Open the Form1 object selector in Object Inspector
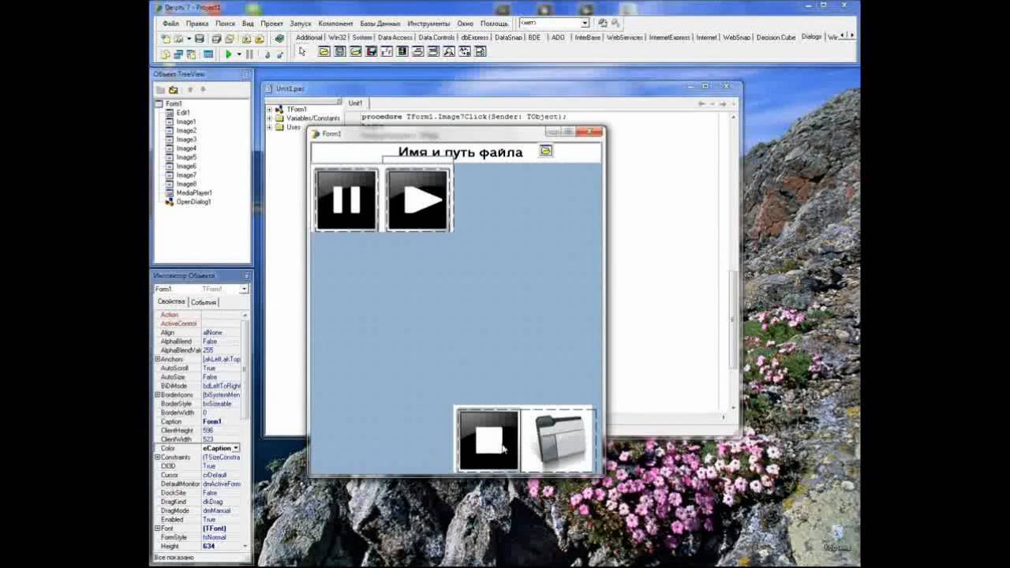The width and height of the screenshot is (1010, 568). [244, 289]
